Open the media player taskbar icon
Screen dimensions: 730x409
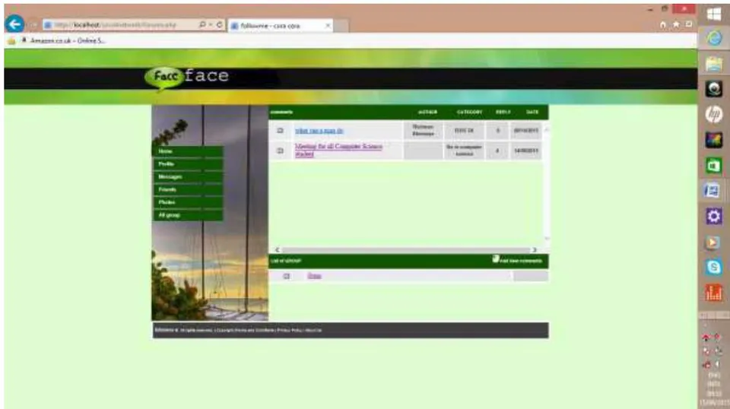[713, 242]
